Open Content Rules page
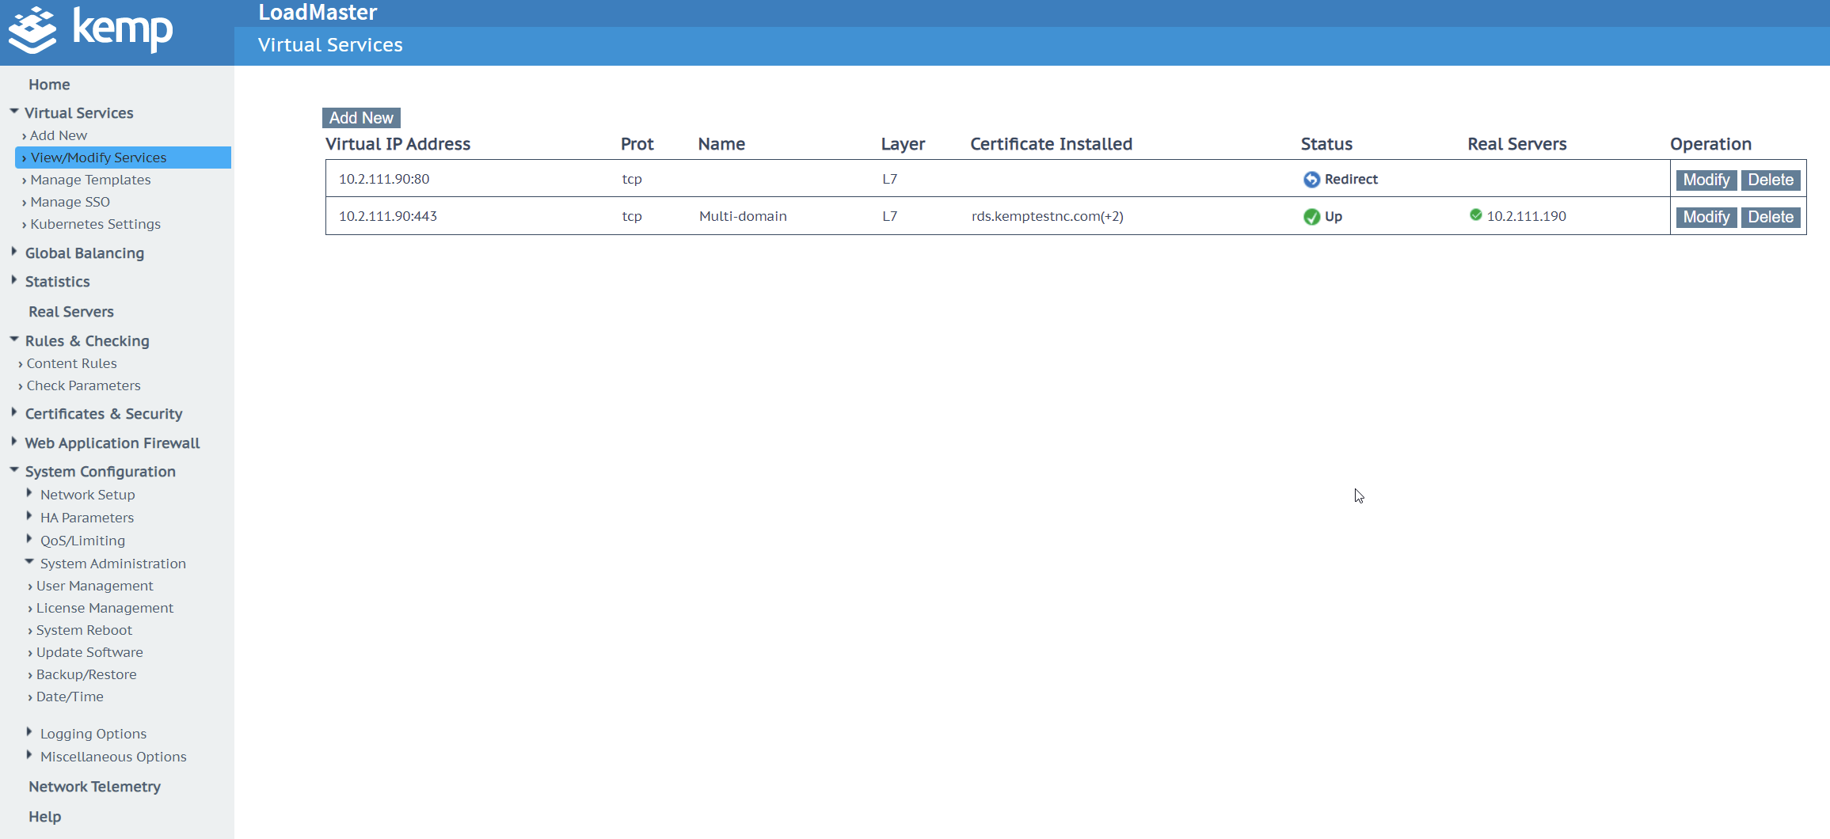This screenshot has width=1830, height=839. pyautogui.click(x=71, y=363)
